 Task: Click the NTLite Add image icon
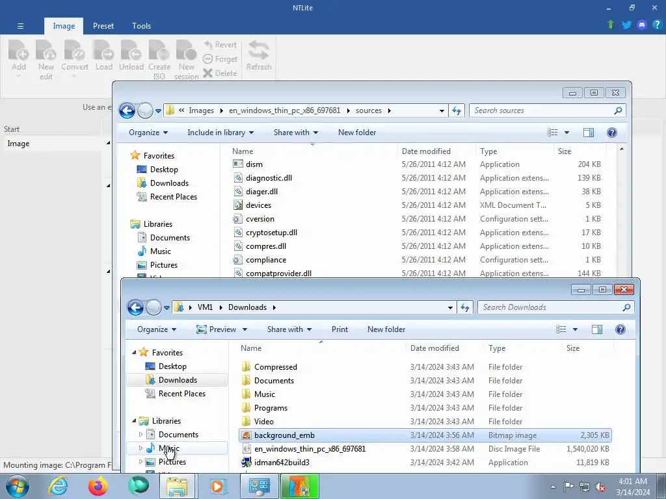(x=18, y=50)
